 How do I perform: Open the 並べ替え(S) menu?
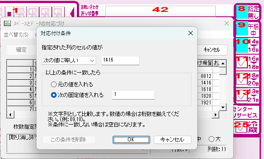pos(16,35)
